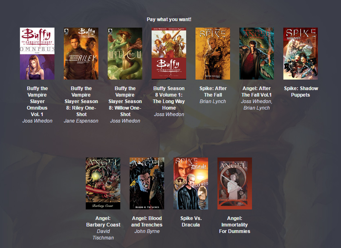Open Angel: After The Fall Vol.1 cover
341x248 pixels.
click(x=257, y=53)
